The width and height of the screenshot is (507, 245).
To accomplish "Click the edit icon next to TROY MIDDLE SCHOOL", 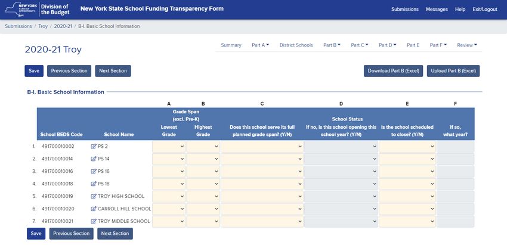I will pos(94,221).
